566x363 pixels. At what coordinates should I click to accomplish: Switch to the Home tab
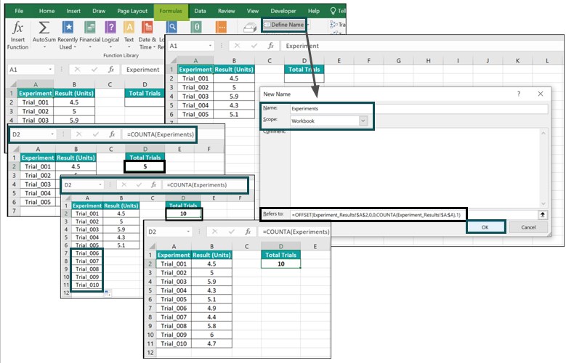pyautogui.click(x=47, y=11)
